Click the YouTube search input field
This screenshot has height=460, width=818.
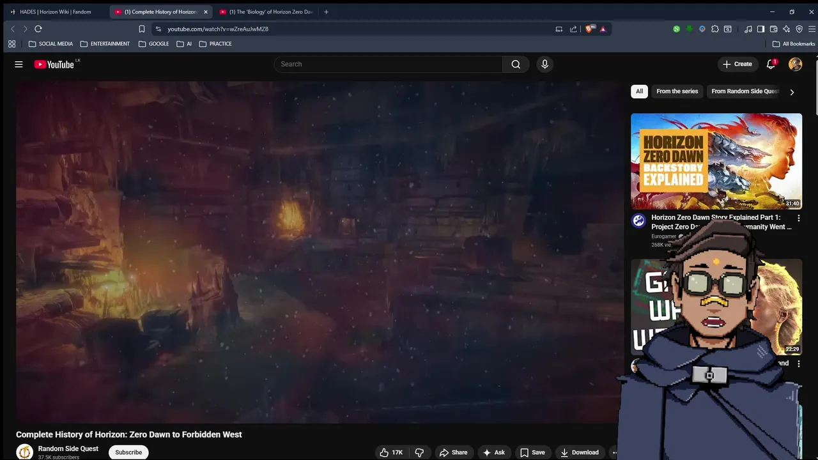tap(389, 64)
